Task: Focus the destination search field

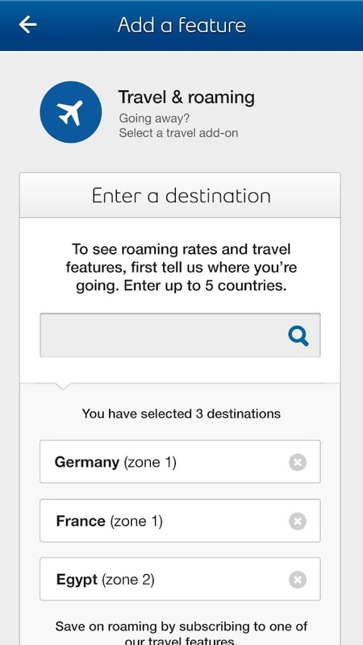Action: pyautogui.click(x=180, y=335)
